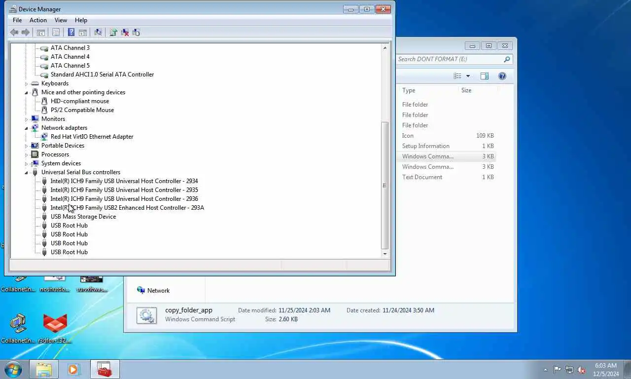Select ICH9 USB2 Enhanced Host Controller - 293A
631x379 pixels.
coord(127,208)
